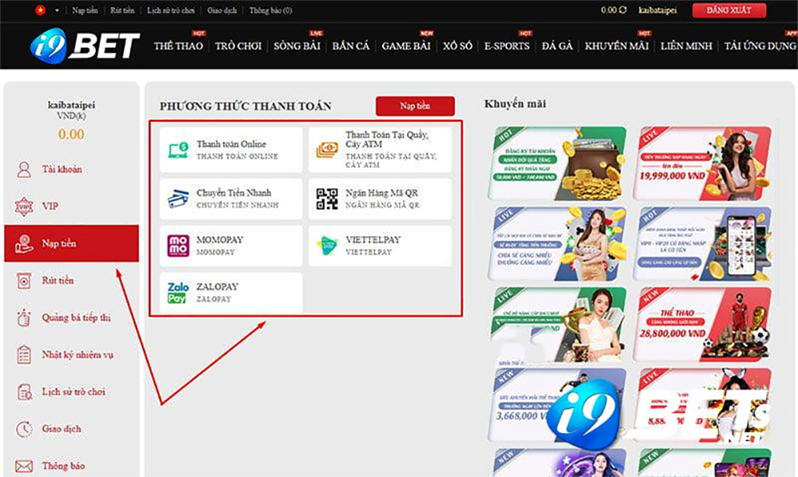Viewport: 798px width, 477px height.
Task: Click the Lịch sử trò chơi top bar link
Action: (x=171, y=10)
